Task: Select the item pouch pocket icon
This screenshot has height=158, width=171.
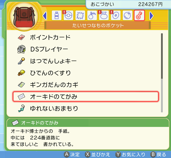Action: pos(104,16)
